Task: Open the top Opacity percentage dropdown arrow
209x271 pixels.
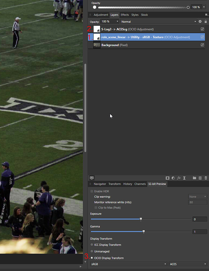Action: [204, 7]
